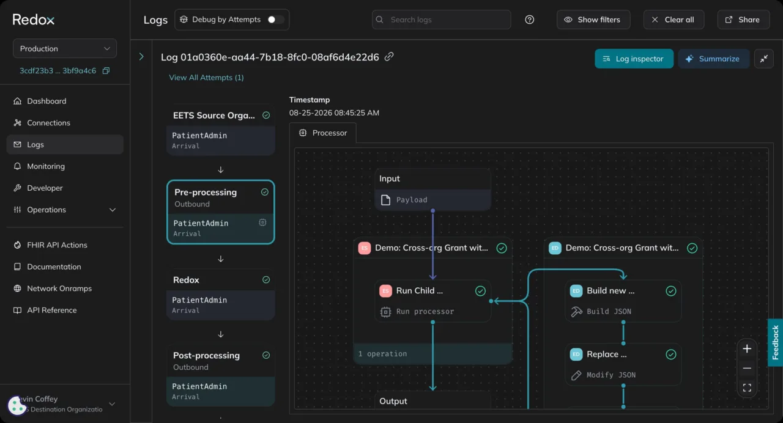The image size is (783, 423).
Task: Click the Redox logo
Action: coord(34,20)
